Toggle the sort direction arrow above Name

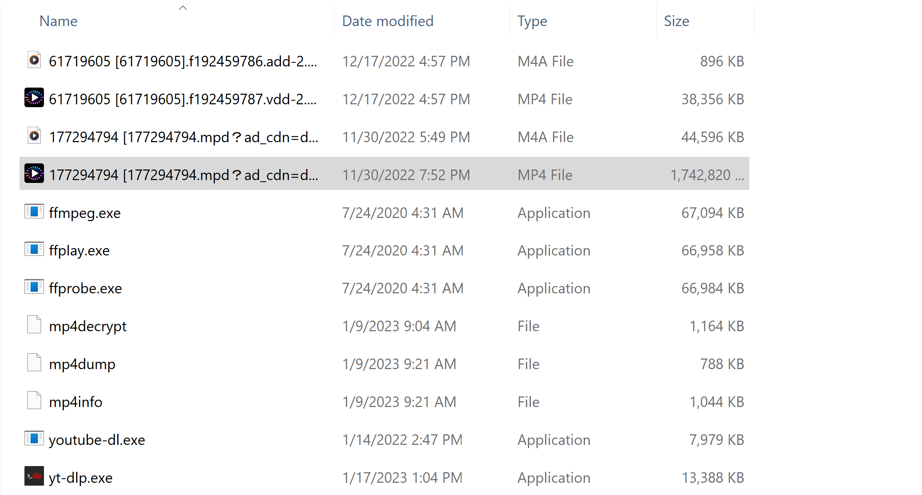(x=183, y=8)
